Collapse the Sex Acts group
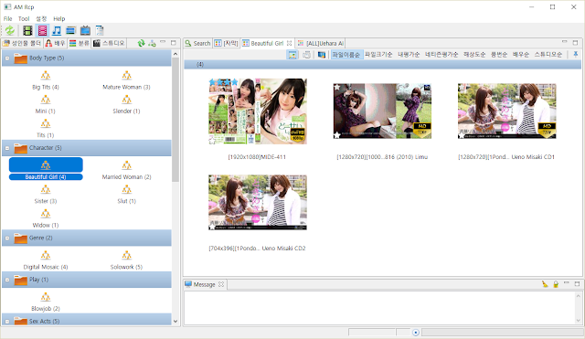Image resolution: width=585 pixels, height=339 pixels. tap(7, 321)
